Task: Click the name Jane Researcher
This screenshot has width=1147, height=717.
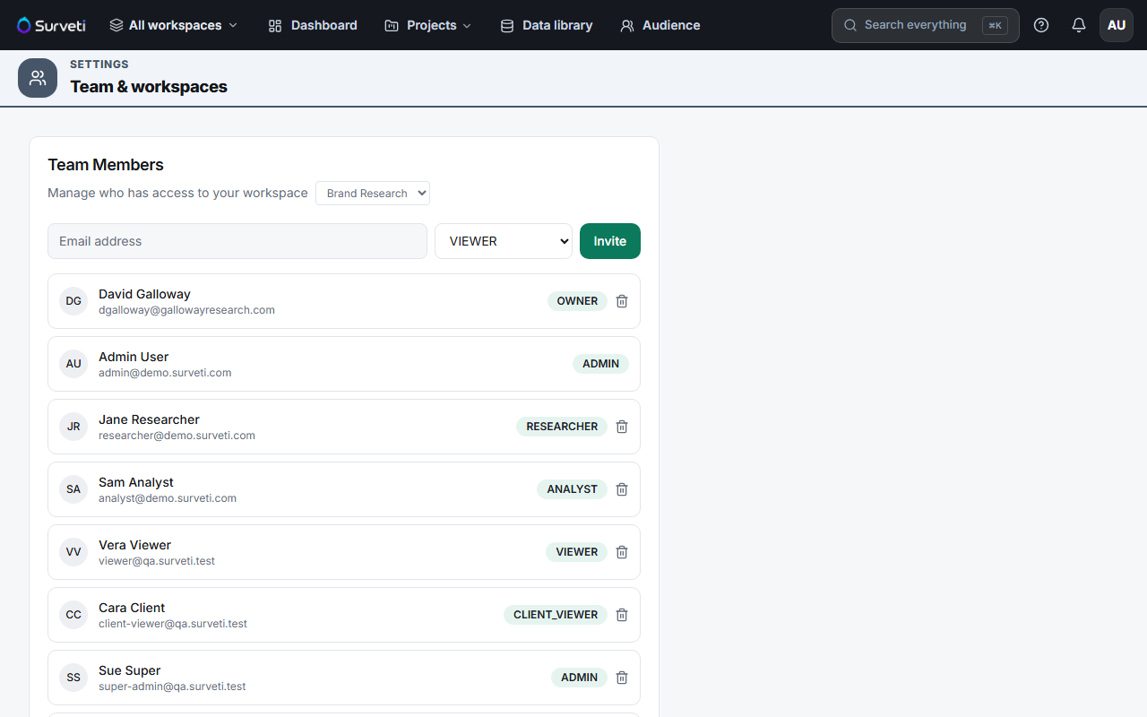Action: coord(149,419)
